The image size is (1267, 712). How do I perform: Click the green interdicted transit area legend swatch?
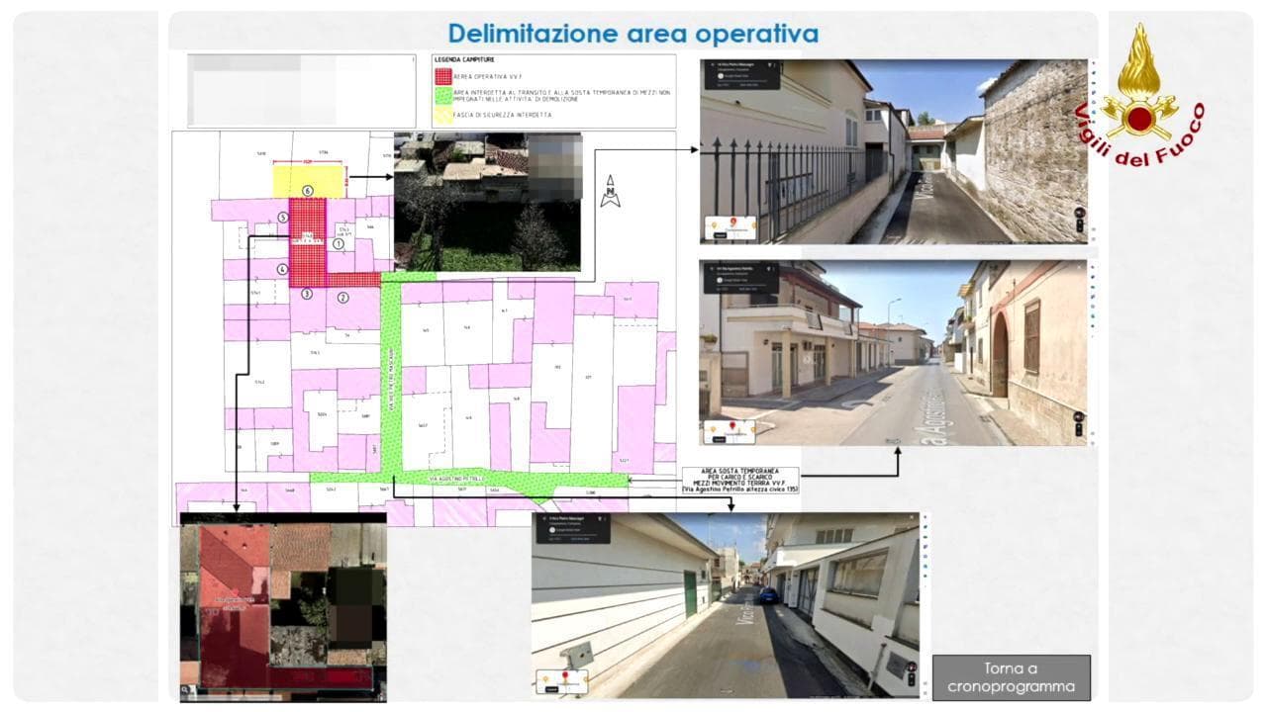[x=443, y=96]
